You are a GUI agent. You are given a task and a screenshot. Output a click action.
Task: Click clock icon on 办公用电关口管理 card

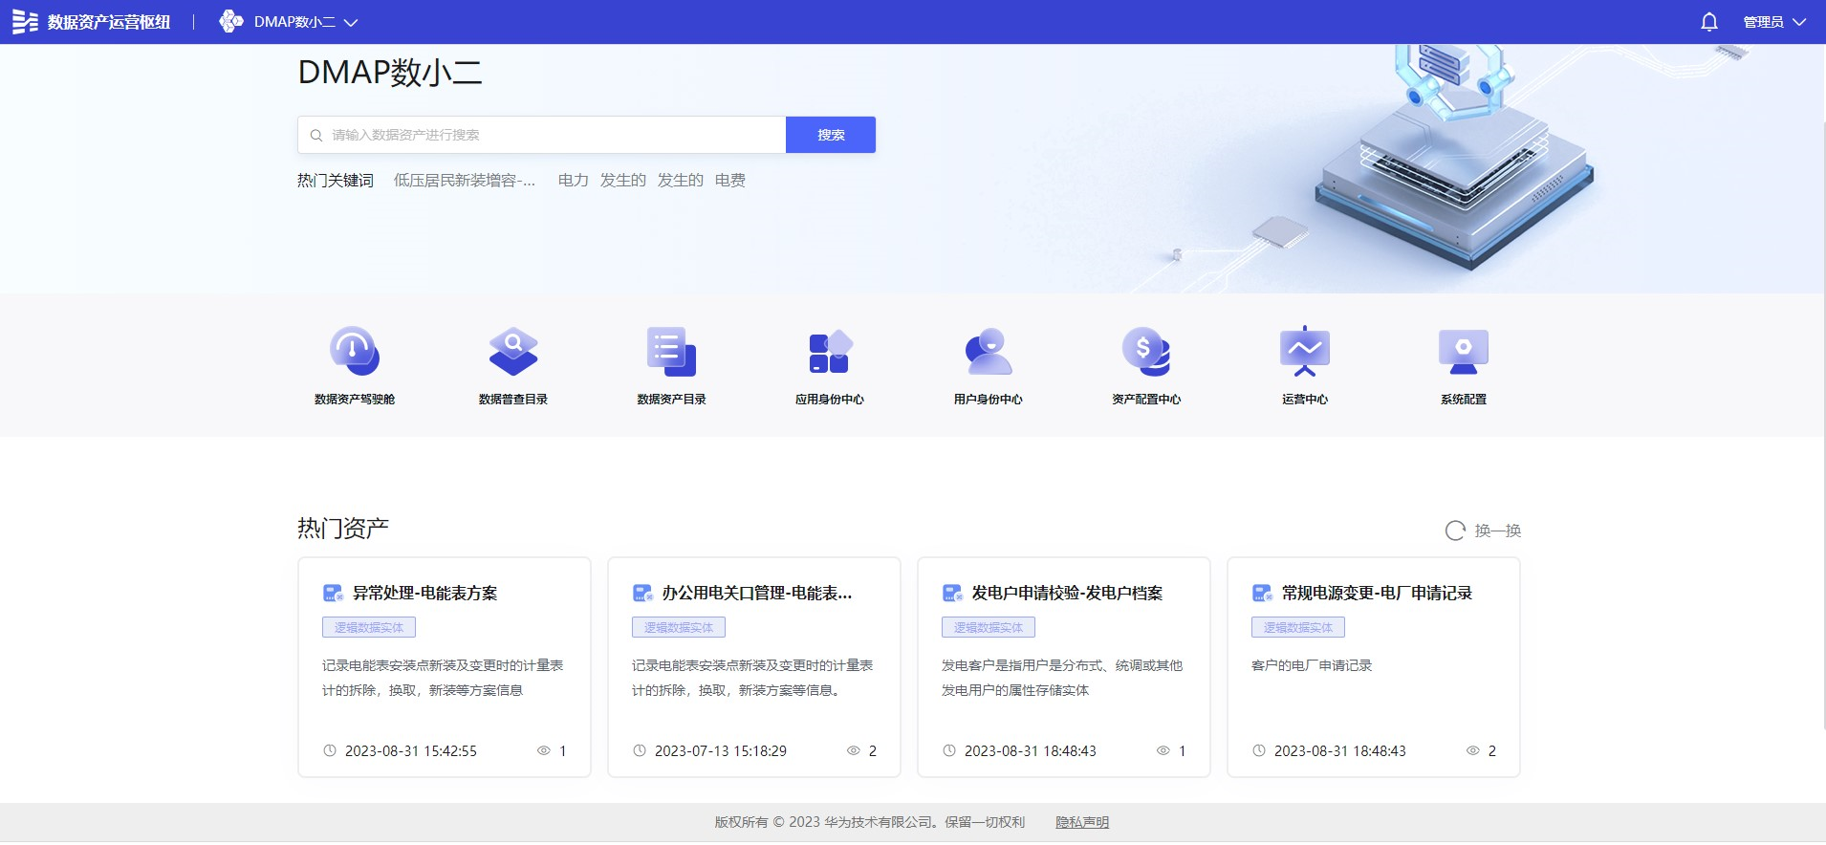click(640, 751)
